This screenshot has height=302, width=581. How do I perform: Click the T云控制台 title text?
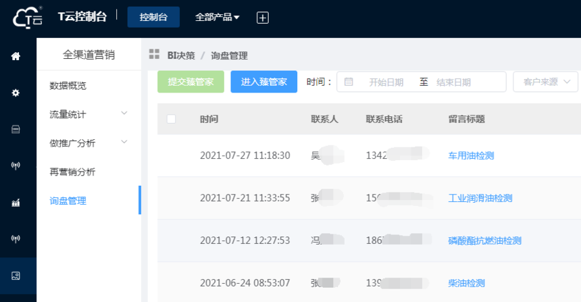pos(82,17)
